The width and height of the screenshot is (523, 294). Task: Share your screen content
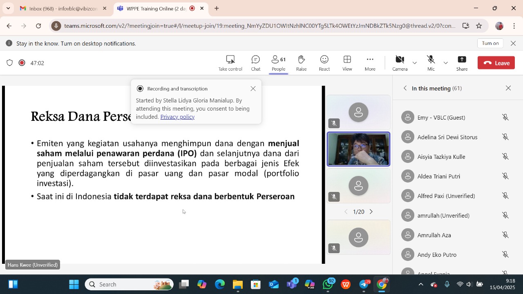[x=462, y=63]
